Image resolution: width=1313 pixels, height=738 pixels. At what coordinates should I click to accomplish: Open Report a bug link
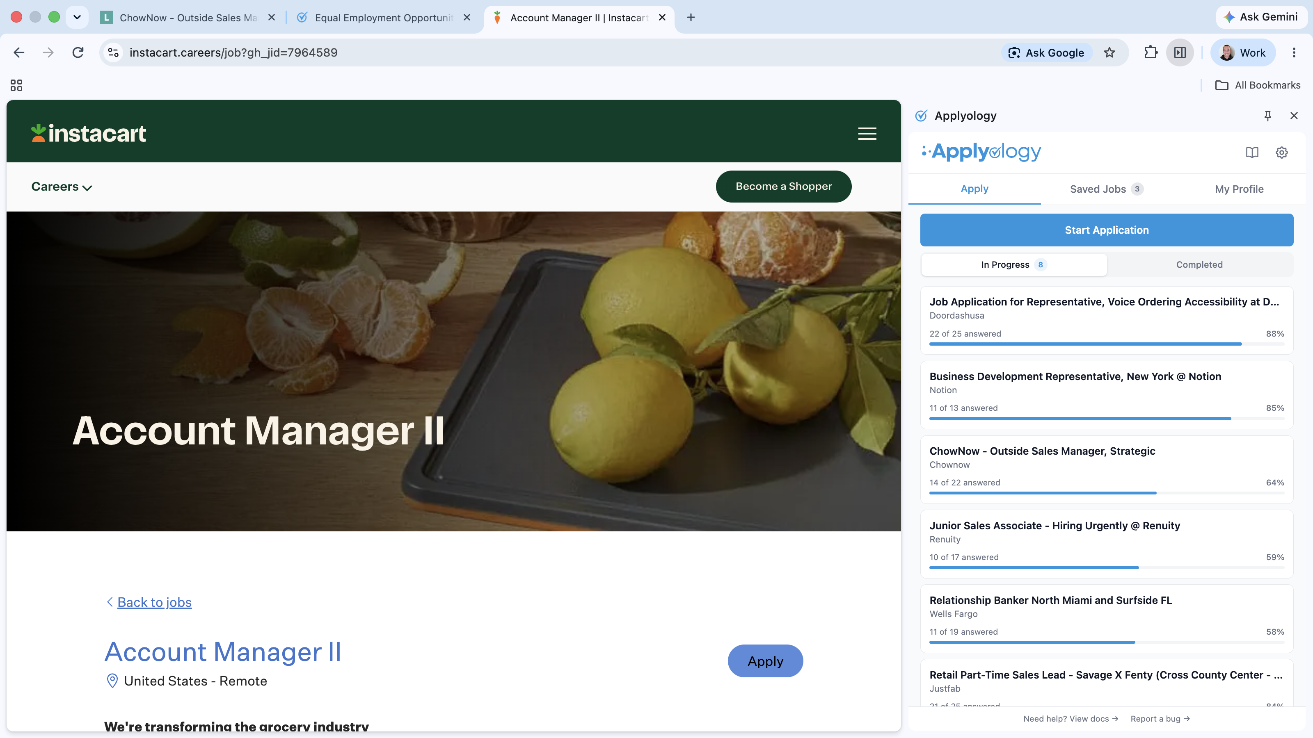point(1160,718)
